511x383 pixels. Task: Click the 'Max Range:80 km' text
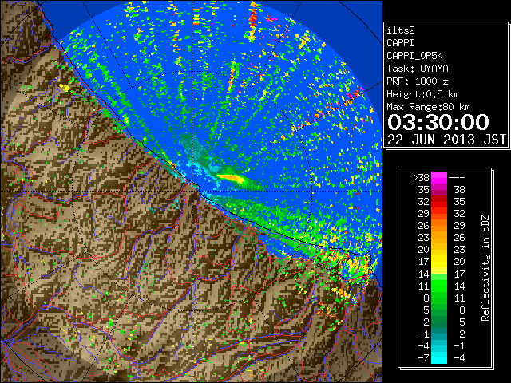pyautogui.click(x=428, y=107)
